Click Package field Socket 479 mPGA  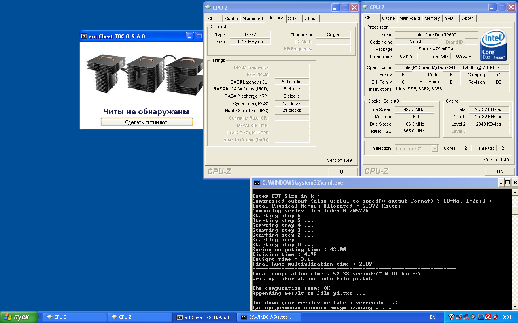(x=436, y=49)
